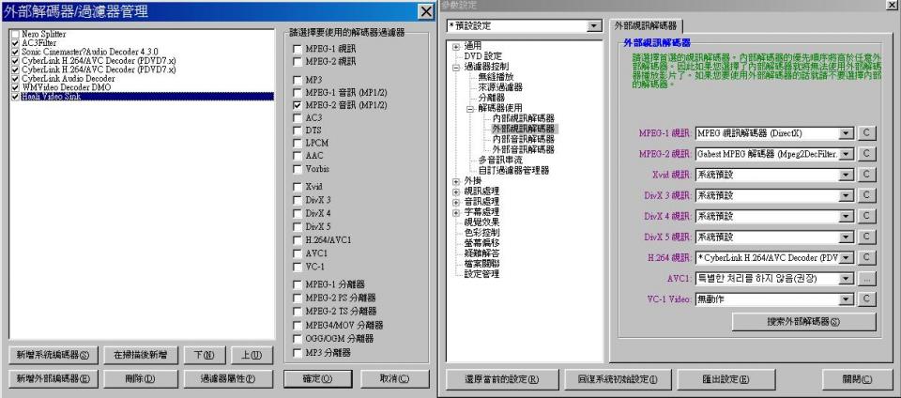Select the 外部視訊解碼器 tab
This screenshot has width=901, height=398.
pyautogui.click(x=646, y=26)
